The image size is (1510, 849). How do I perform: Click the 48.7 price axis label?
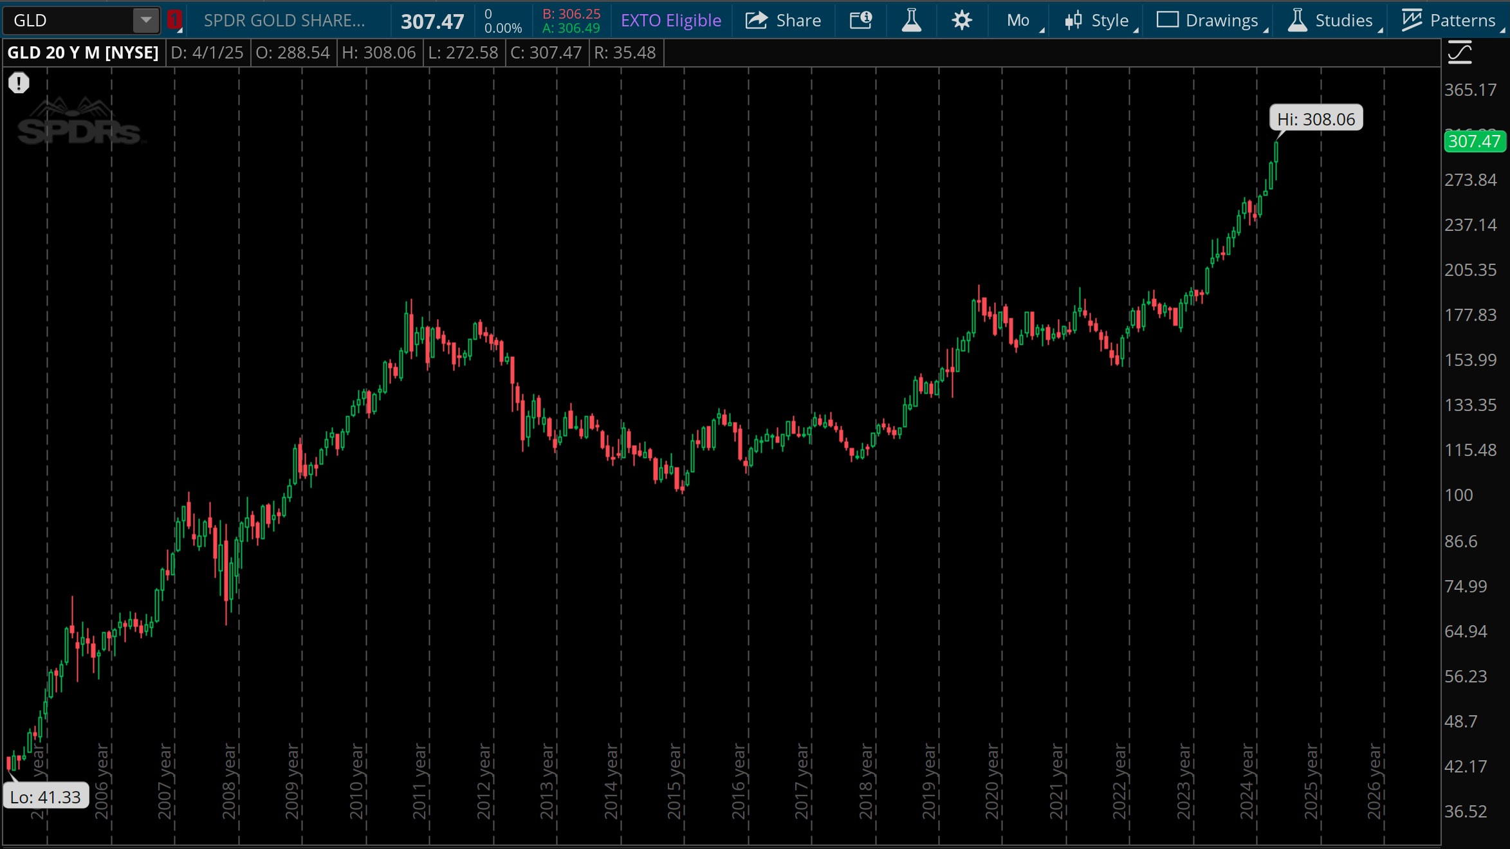1461,721
